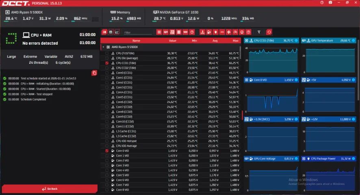Click the CPU Package Power graph header
Image resolution: width=360 pixels, height=195 pixels.
329,159
